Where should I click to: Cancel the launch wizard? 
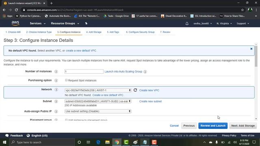coord(174,126)
